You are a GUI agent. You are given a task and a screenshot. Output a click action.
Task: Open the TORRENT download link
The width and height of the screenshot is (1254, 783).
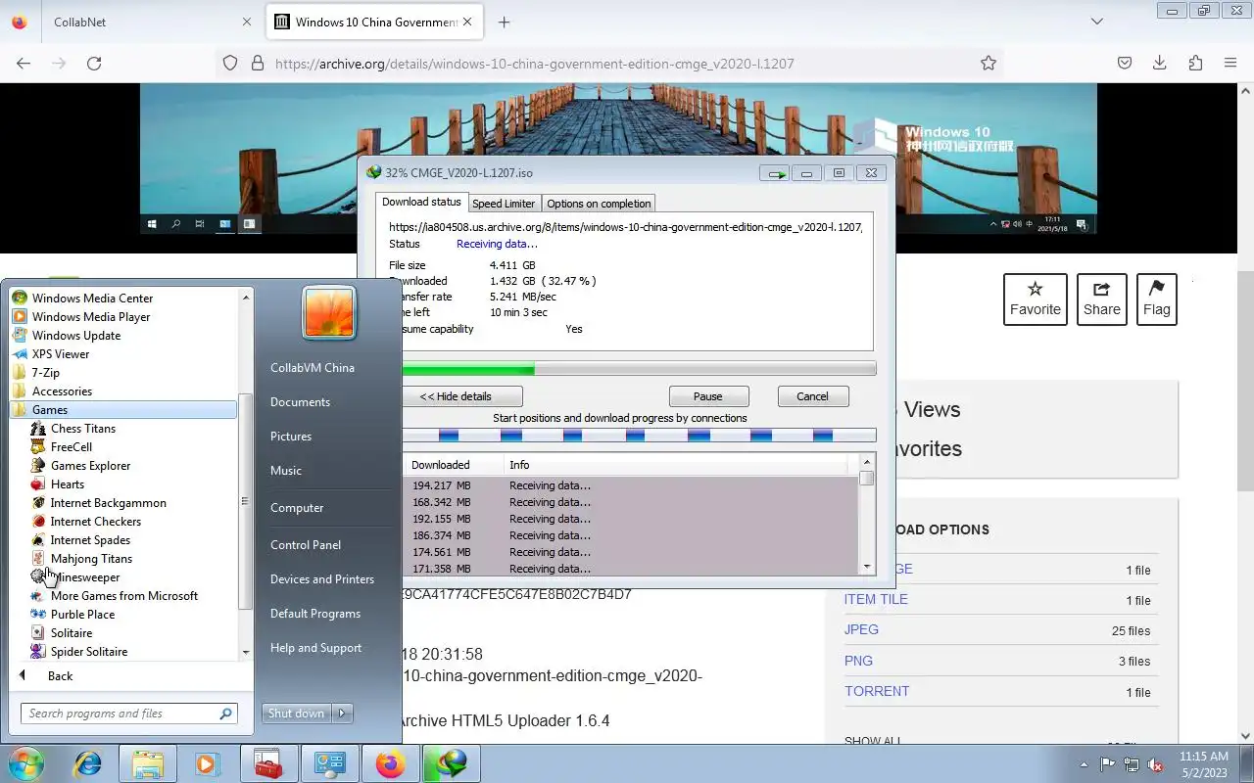coord(877,691)
